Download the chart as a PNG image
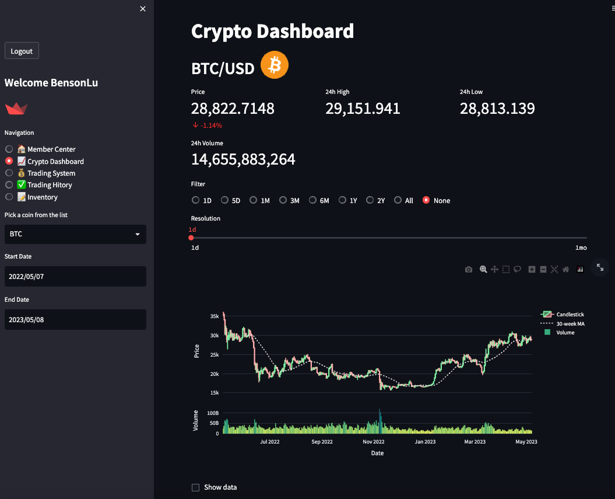This screenshot has height=499, width=615. [469, 269]
